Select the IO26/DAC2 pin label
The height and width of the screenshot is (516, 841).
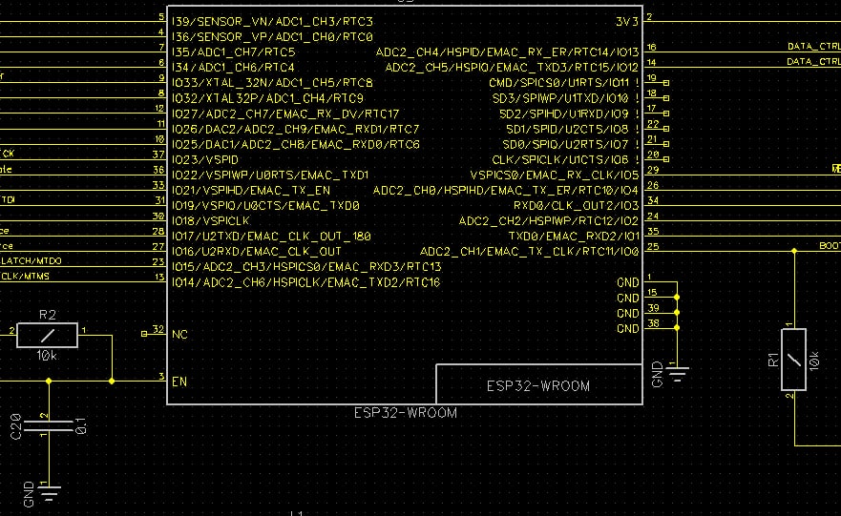tap(296, 129)
